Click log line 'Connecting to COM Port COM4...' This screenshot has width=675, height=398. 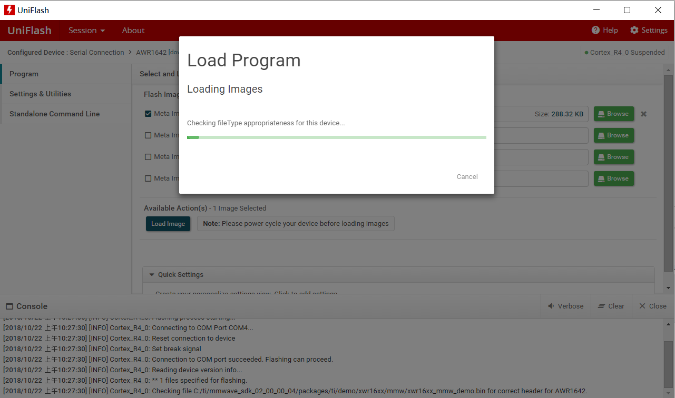(x=128, y=328)
